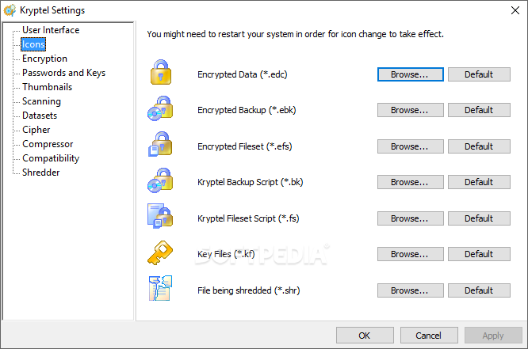Click the File being shredded icon
The image size is (528, 349).
[160, 290]
